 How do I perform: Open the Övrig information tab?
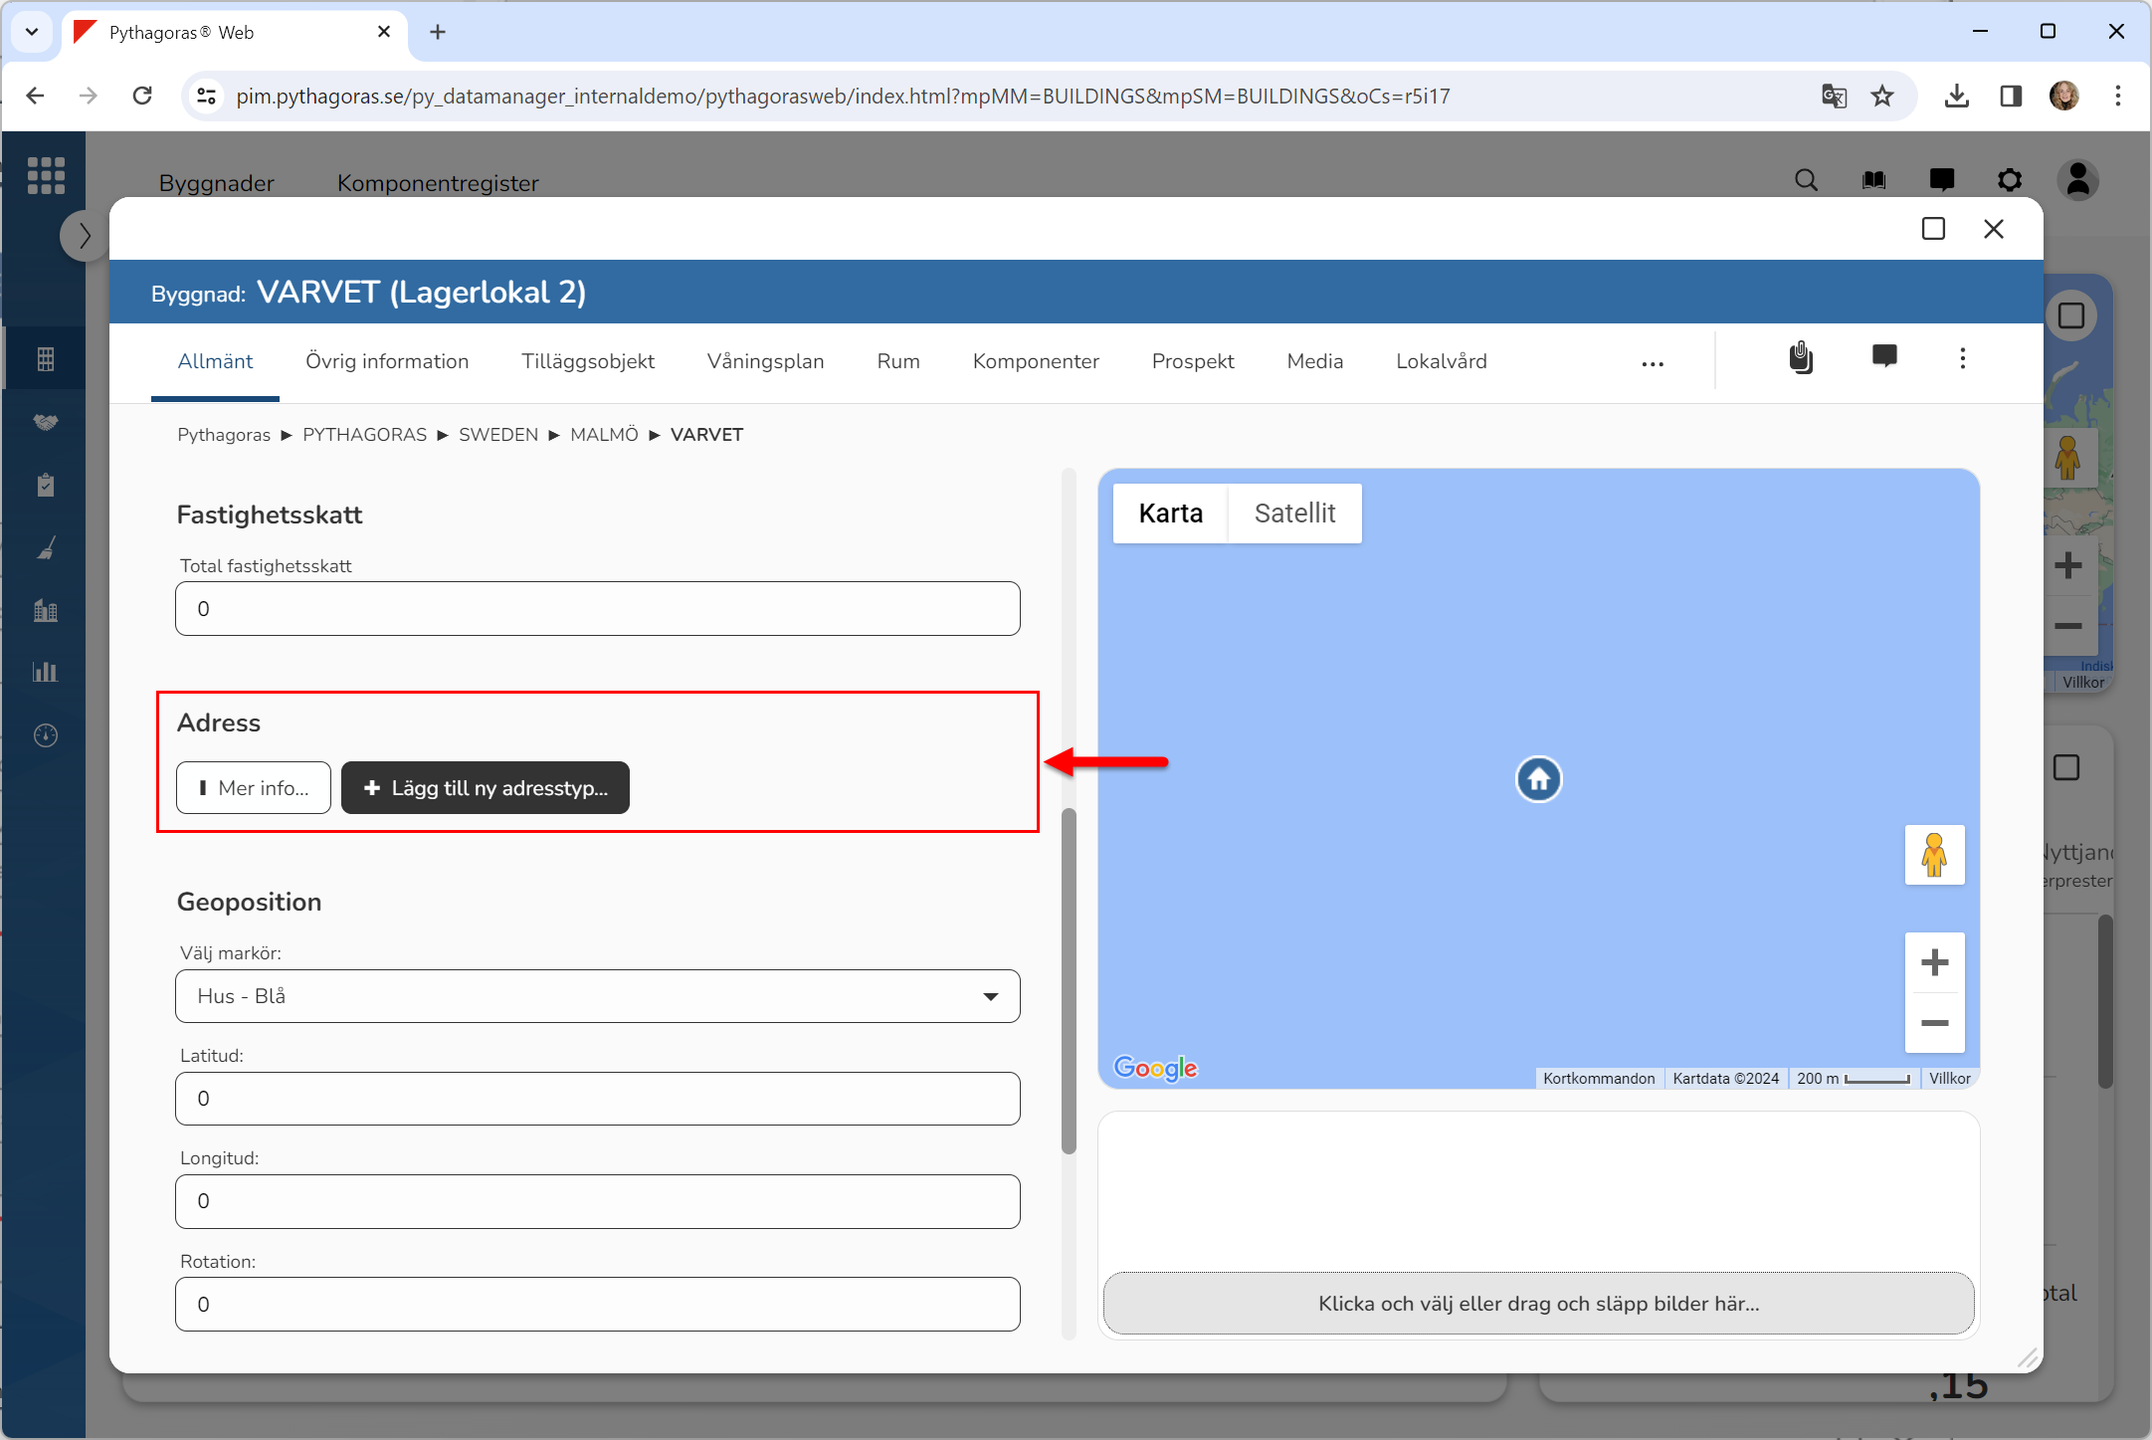(x=386, y=361)
